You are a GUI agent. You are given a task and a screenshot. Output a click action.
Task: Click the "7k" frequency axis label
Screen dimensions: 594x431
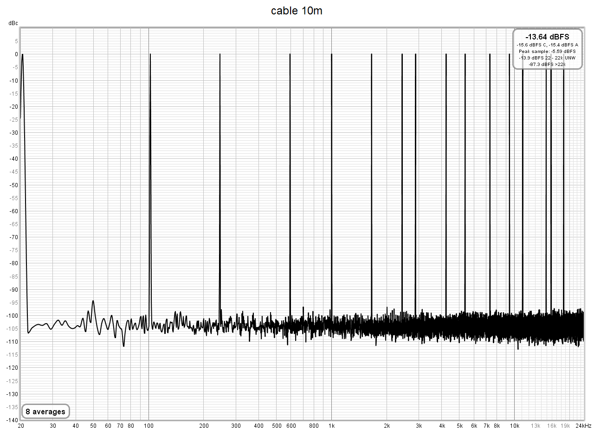[486, 425]
